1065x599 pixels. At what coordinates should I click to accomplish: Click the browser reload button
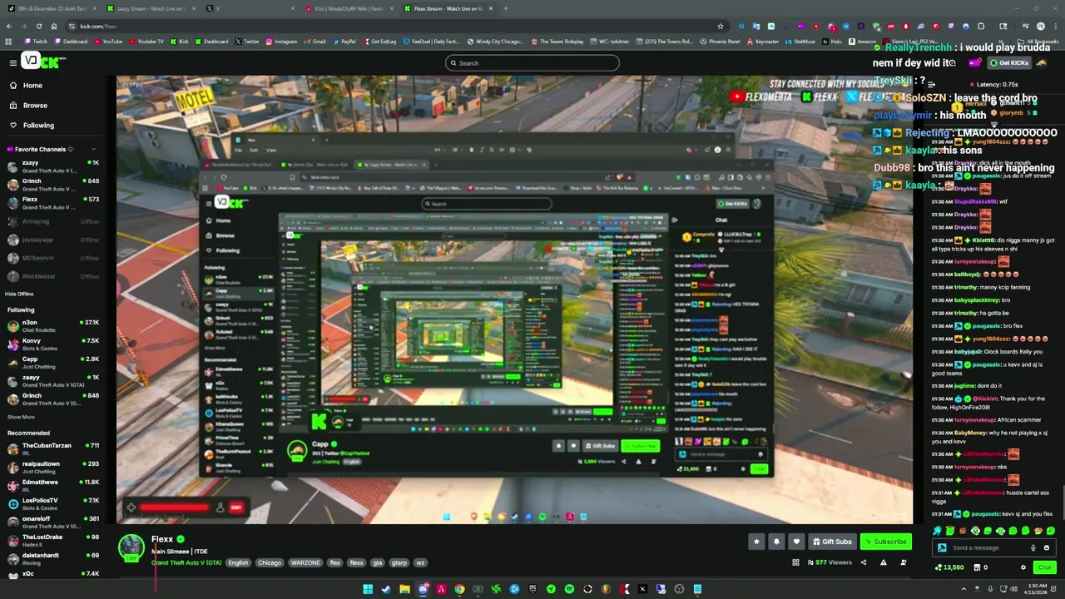click(x=38, y=26)
